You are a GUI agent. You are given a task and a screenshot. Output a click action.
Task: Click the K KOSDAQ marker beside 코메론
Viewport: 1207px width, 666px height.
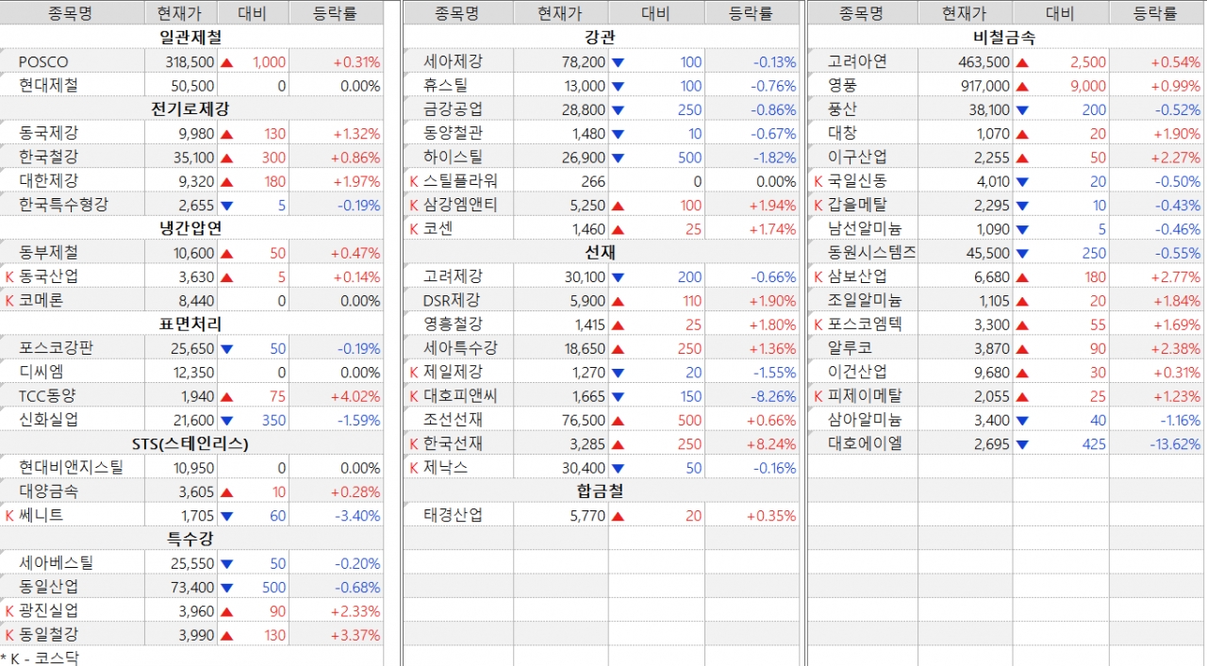(9, 301)
